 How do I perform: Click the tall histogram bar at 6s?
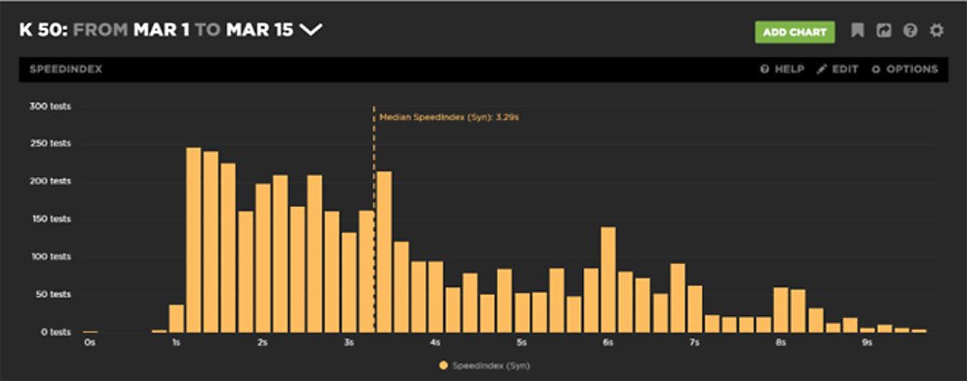pyautogui.click(x=608, y=279)
